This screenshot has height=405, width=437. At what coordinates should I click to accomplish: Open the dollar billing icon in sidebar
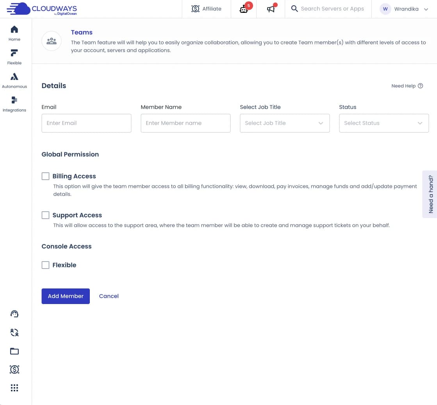[x=14, y=370]
